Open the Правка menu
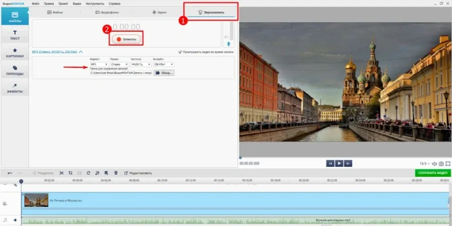The width and height of the screenshot is (452, 226). (49, 4)
